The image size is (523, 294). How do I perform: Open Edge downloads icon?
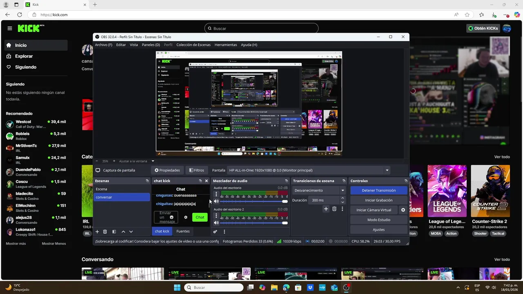click(x=494, y=15)
